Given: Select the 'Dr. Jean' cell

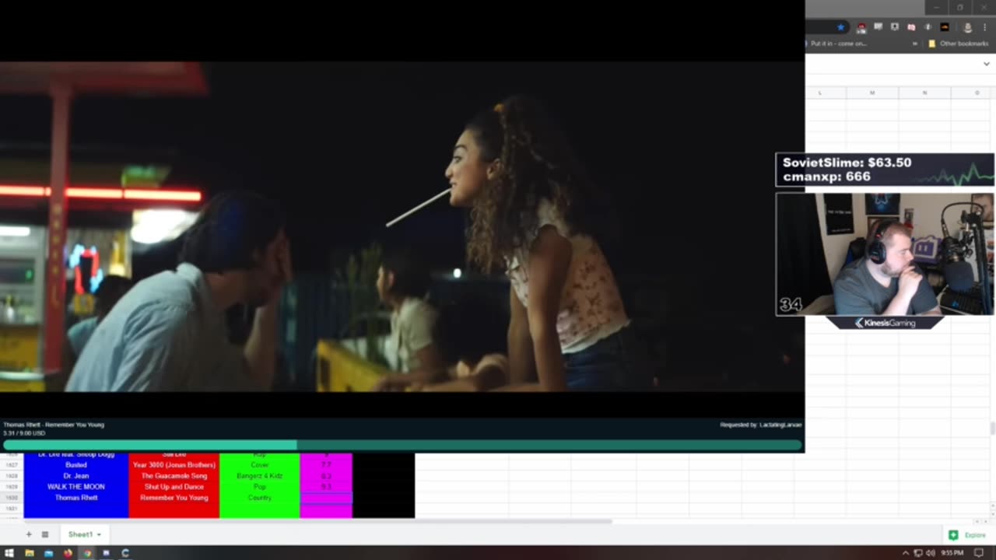Looking at the screenshot, I should pyautogui.click(x=76, y=475).
